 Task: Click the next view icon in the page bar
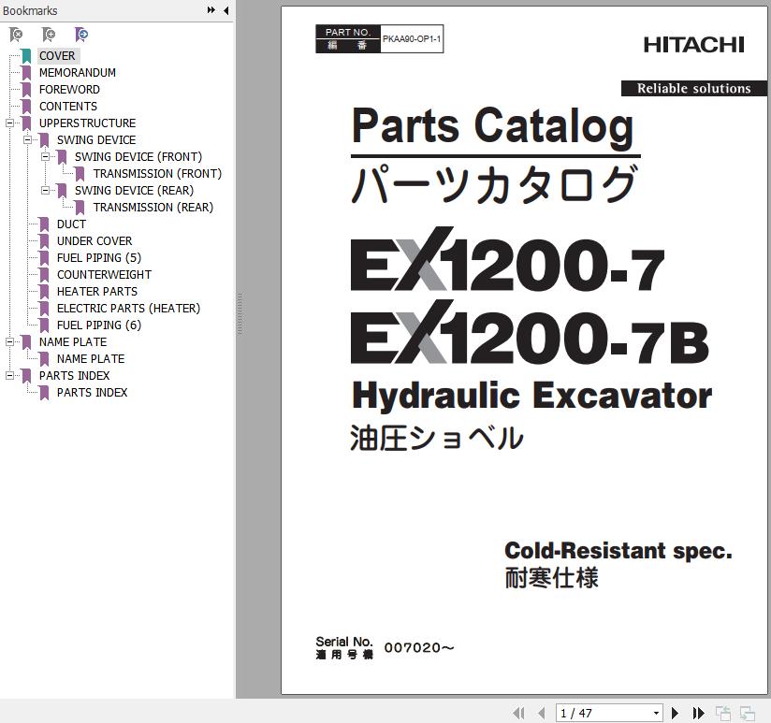coord(748,713)
